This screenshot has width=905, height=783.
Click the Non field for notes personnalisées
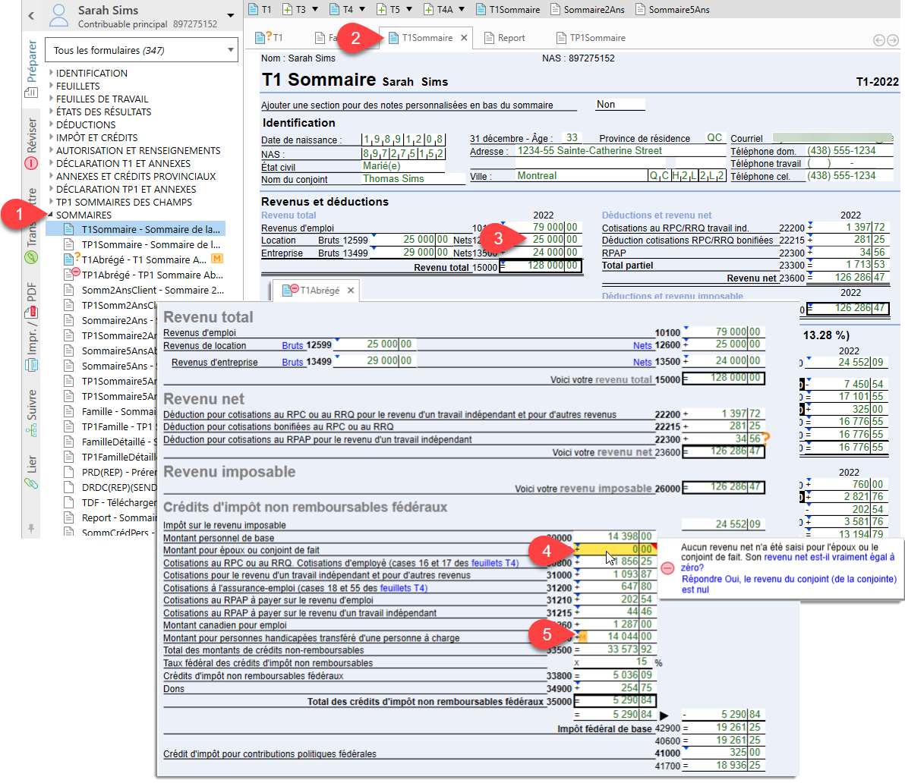tap(620, 105)
